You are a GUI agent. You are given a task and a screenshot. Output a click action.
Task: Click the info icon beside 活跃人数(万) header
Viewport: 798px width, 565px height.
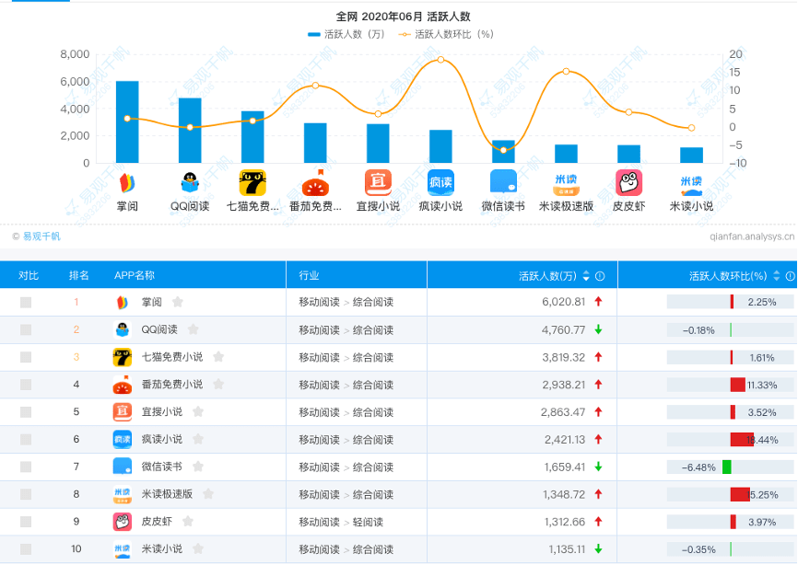[600, 276]
